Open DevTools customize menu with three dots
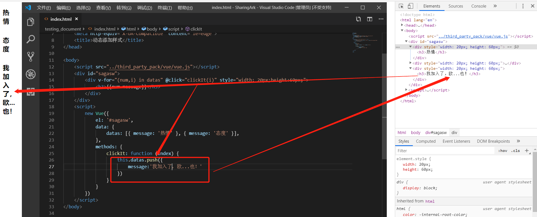Screen dimensions: 537x217 [523, 6]
